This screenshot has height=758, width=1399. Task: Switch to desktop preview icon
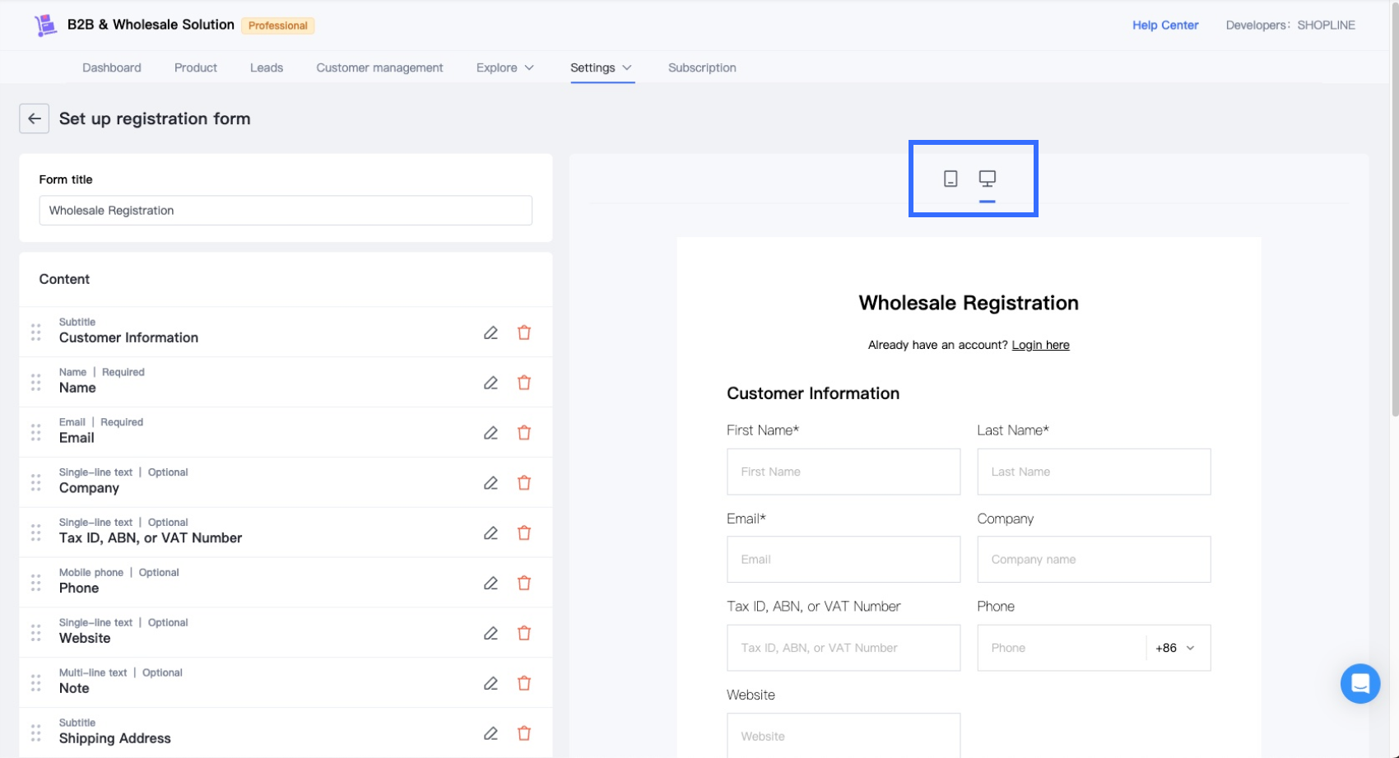pos(987,179)
